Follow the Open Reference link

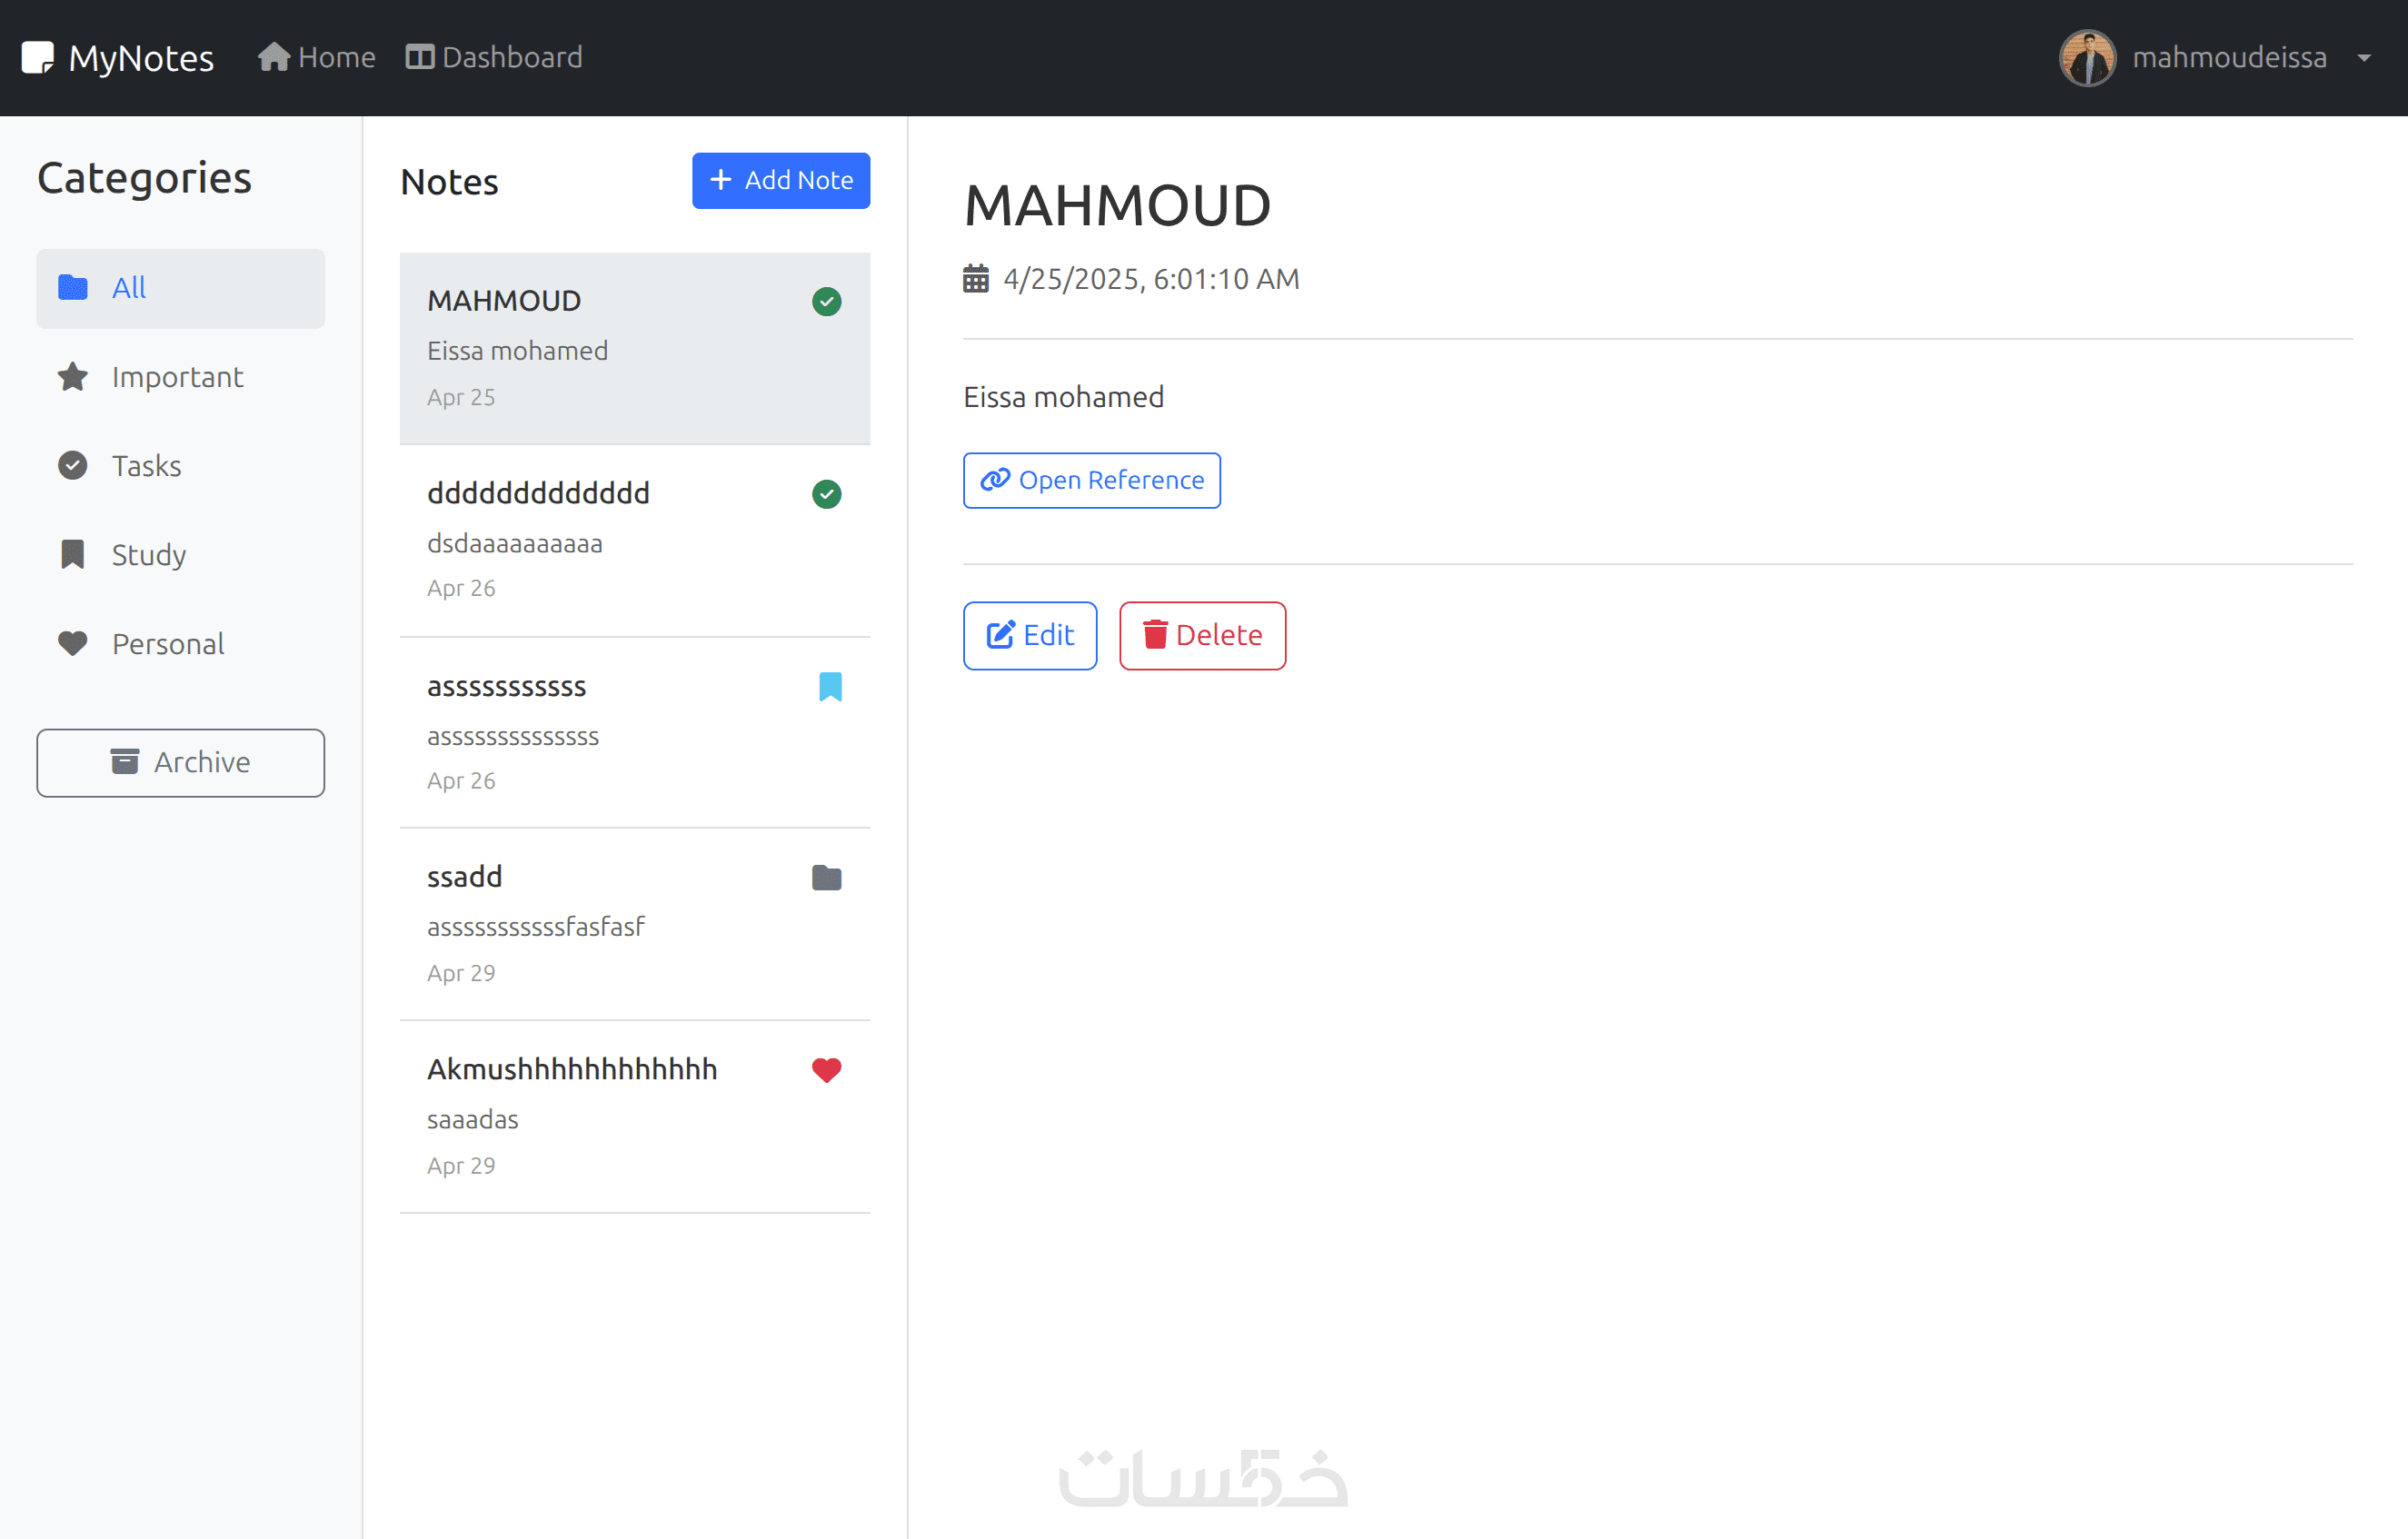(x=1091, y=480)
